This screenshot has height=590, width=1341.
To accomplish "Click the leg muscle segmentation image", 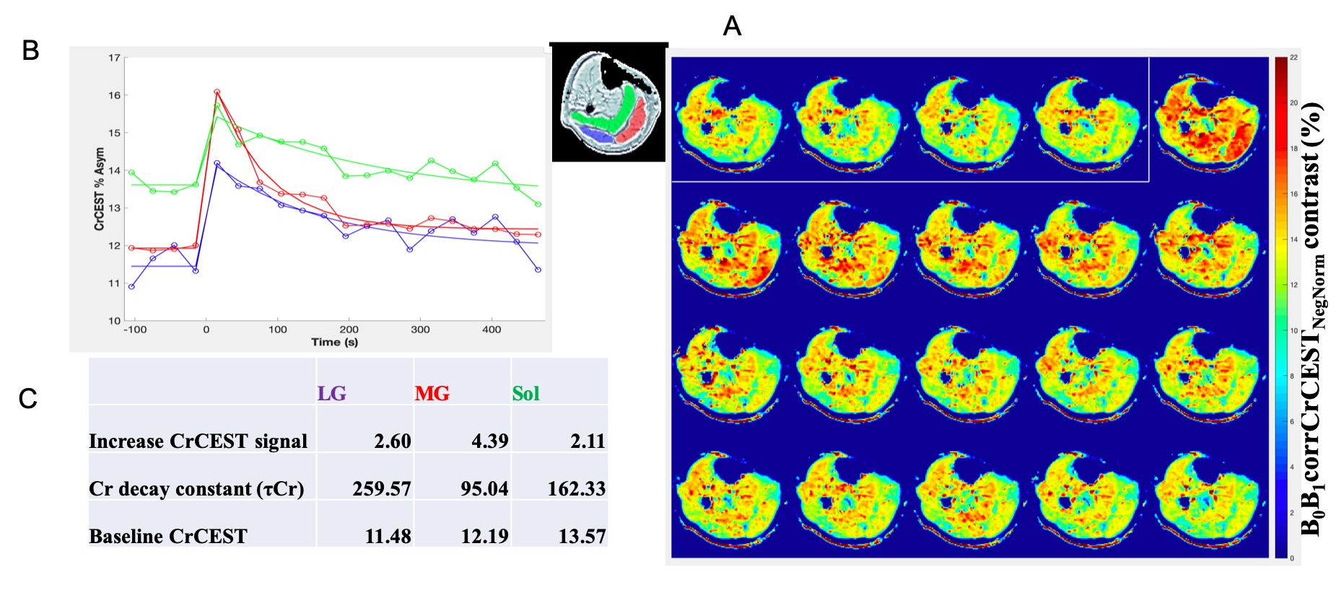I will pyautogui.click(x=611, y=102).
